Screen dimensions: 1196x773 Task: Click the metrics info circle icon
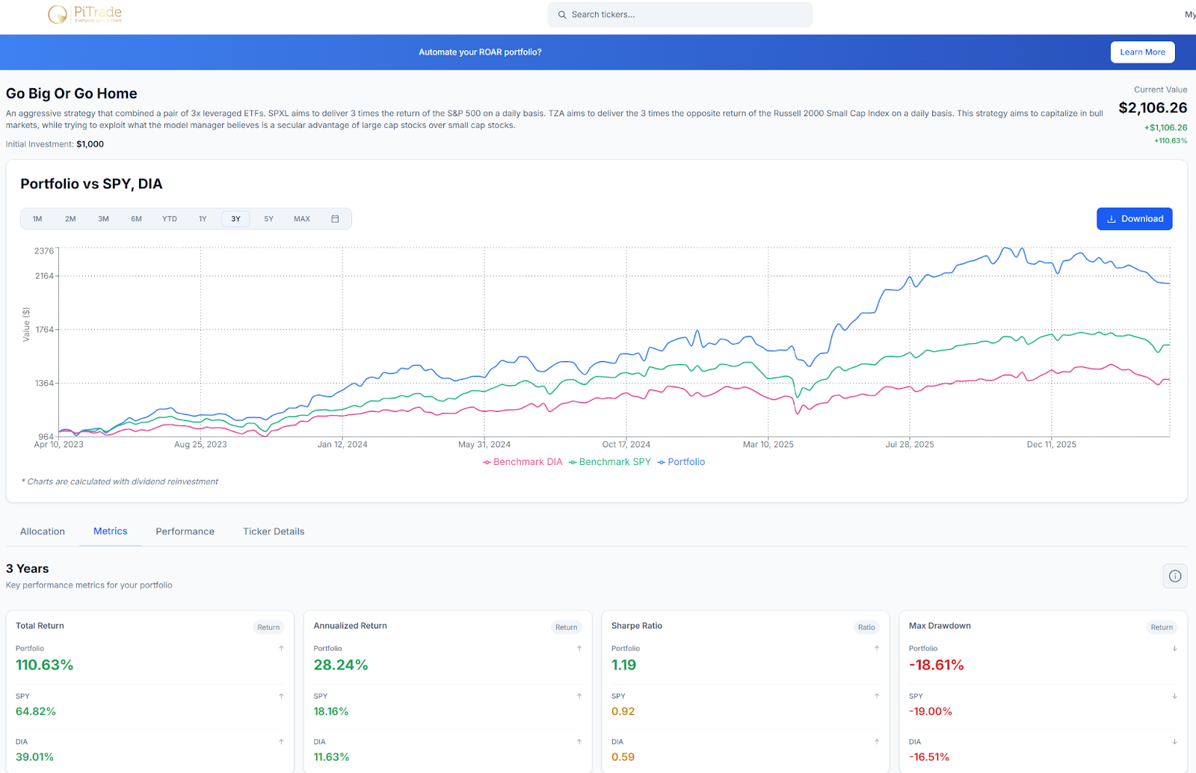1175,576
